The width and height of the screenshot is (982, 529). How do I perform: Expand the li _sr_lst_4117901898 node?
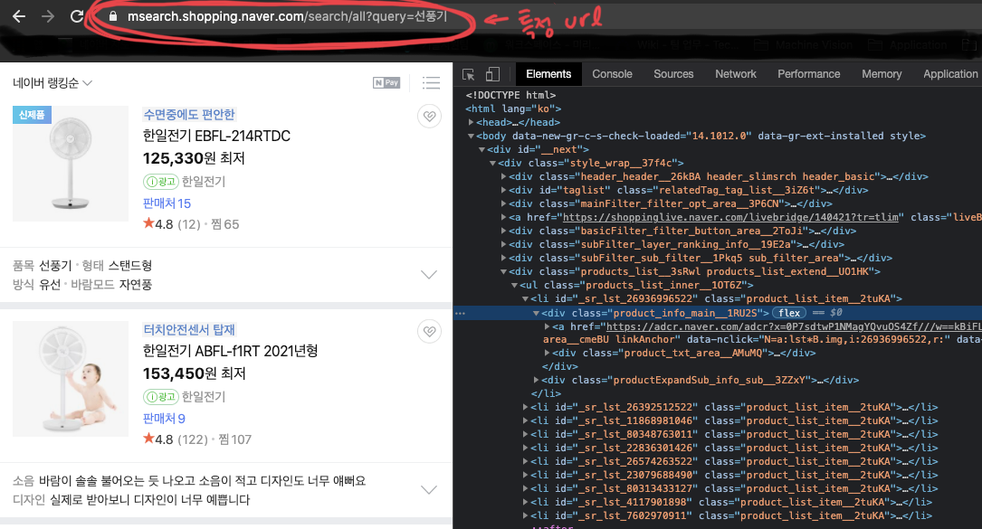coord(526,502)
